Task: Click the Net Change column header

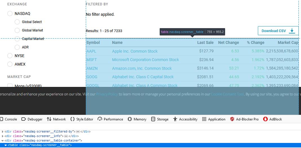Action: click(x=229, y=42)
